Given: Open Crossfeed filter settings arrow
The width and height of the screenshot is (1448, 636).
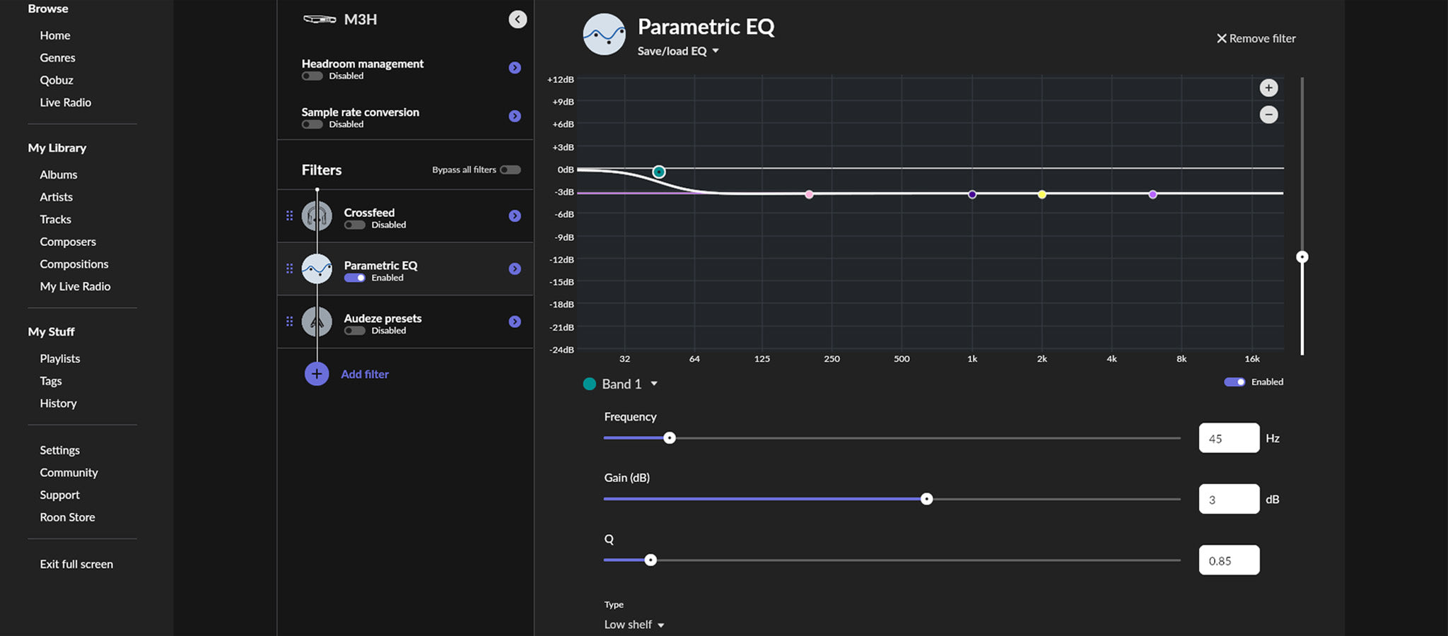Looking at the screenshot, I should [x=515, y=216].
